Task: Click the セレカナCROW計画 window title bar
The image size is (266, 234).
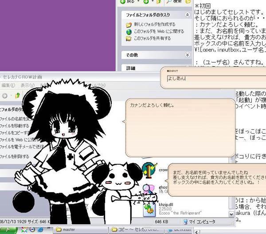Action: pyautogui.click(x=80, y=77)
